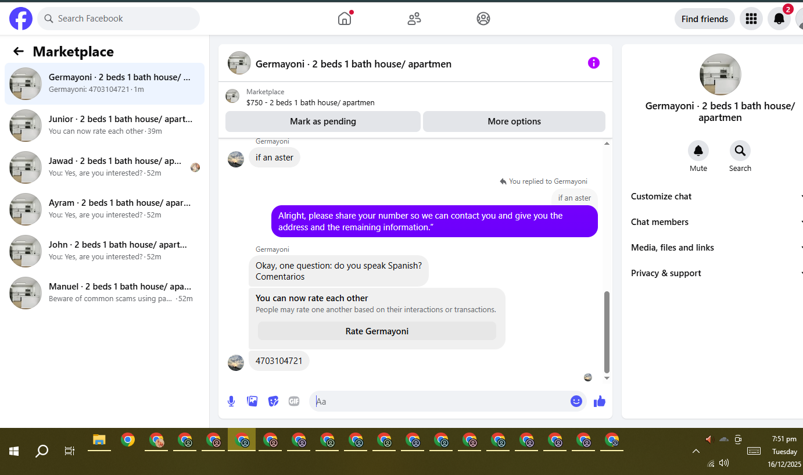Click the 4703104721 message bubble

click(279, 360)
